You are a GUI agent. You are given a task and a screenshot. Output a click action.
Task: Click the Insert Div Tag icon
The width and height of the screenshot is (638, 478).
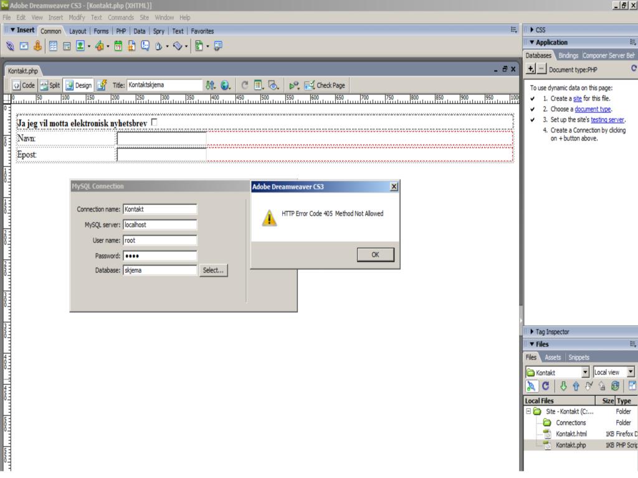tap(67, 46)
